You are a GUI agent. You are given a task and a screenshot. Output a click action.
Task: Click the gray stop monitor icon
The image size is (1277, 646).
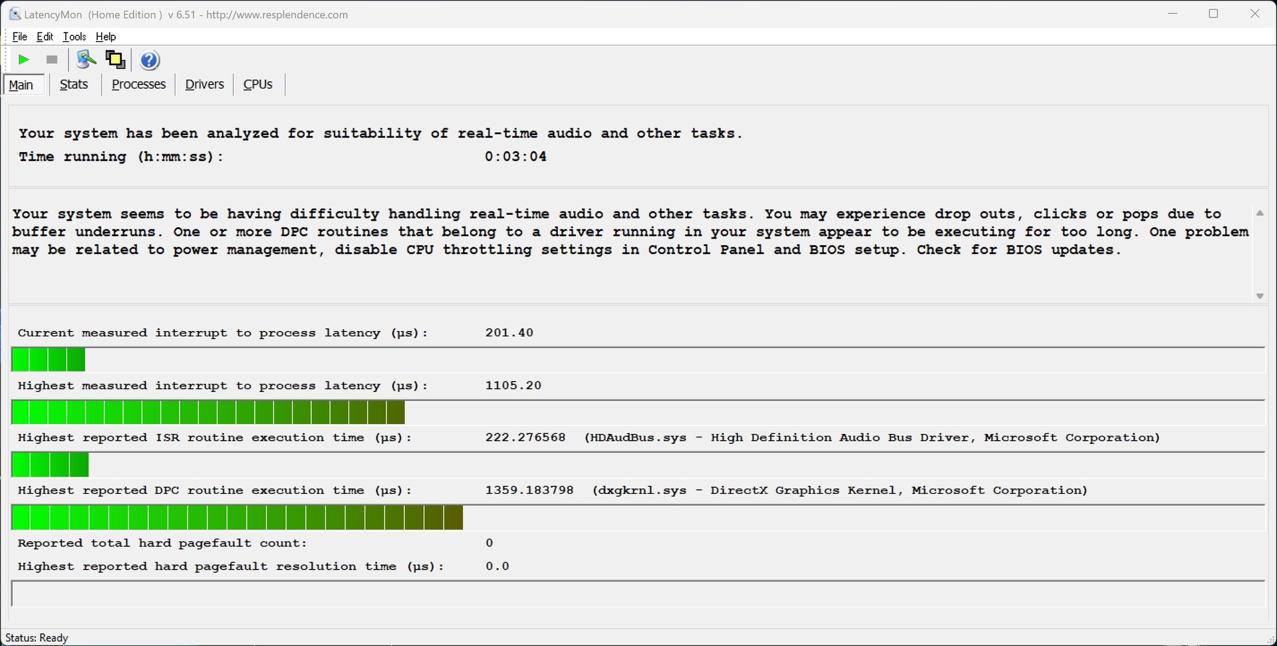click(52, 60)
